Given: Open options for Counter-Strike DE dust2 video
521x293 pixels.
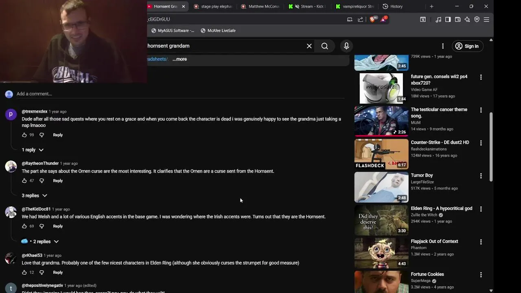Looking at the screenshot, I should pos(481,143).
